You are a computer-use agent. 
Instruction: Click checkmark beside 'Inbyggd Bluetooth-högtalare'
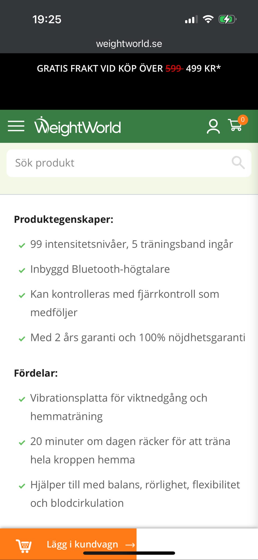point(22,270)
